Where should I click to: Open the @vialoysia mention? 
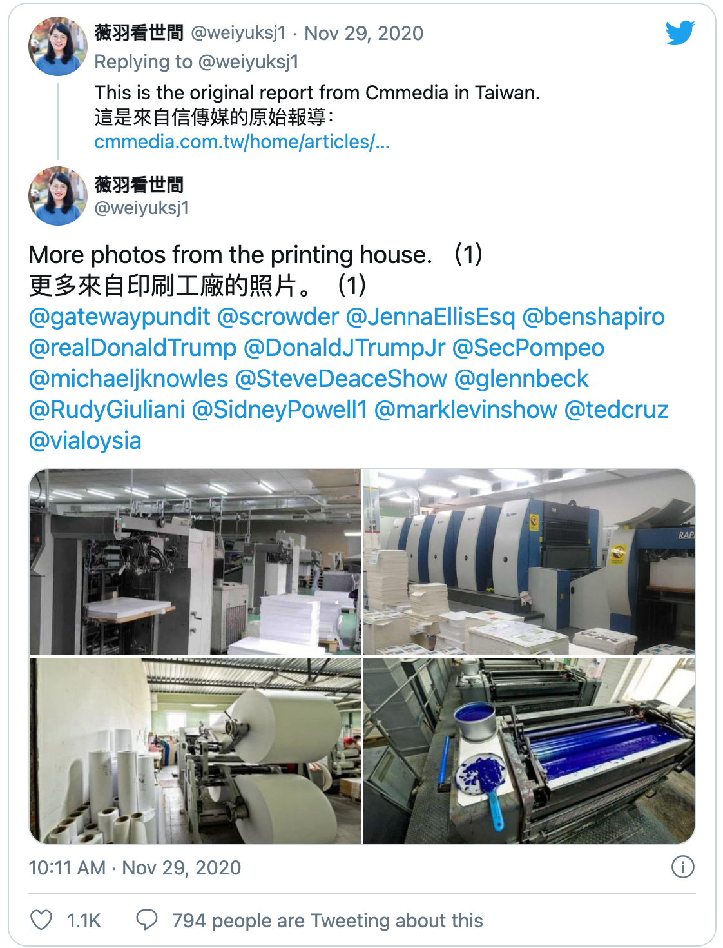point(85,440)
